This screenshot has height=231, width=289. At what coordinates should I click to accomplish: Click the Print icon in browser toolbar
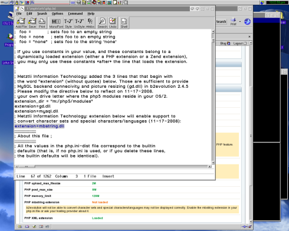pyautogui.click(x=234, y=21)
